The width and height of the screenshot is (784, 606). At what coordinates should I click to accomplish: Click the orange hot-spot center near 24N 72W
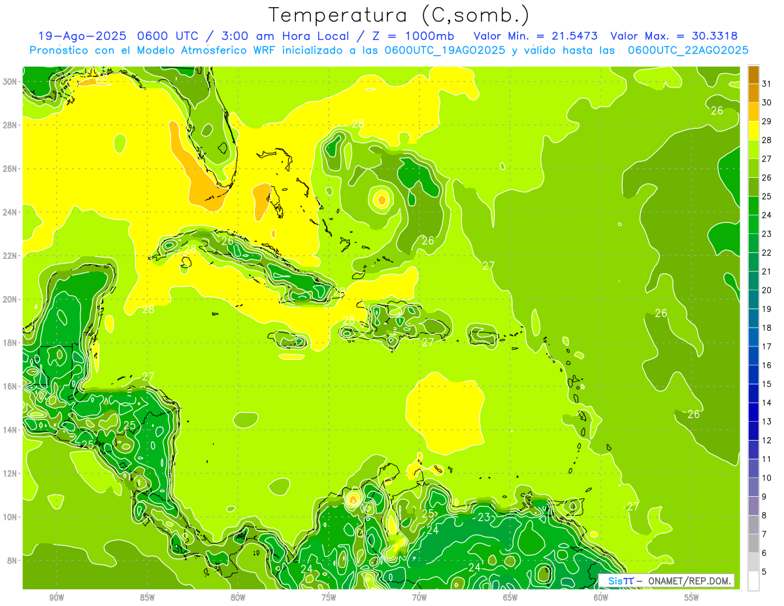tap(382, 199)
